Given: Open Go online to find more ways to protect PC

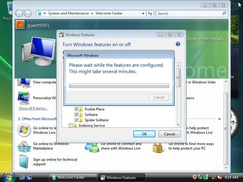Looking at the screenshot, I should click(191, 146).
